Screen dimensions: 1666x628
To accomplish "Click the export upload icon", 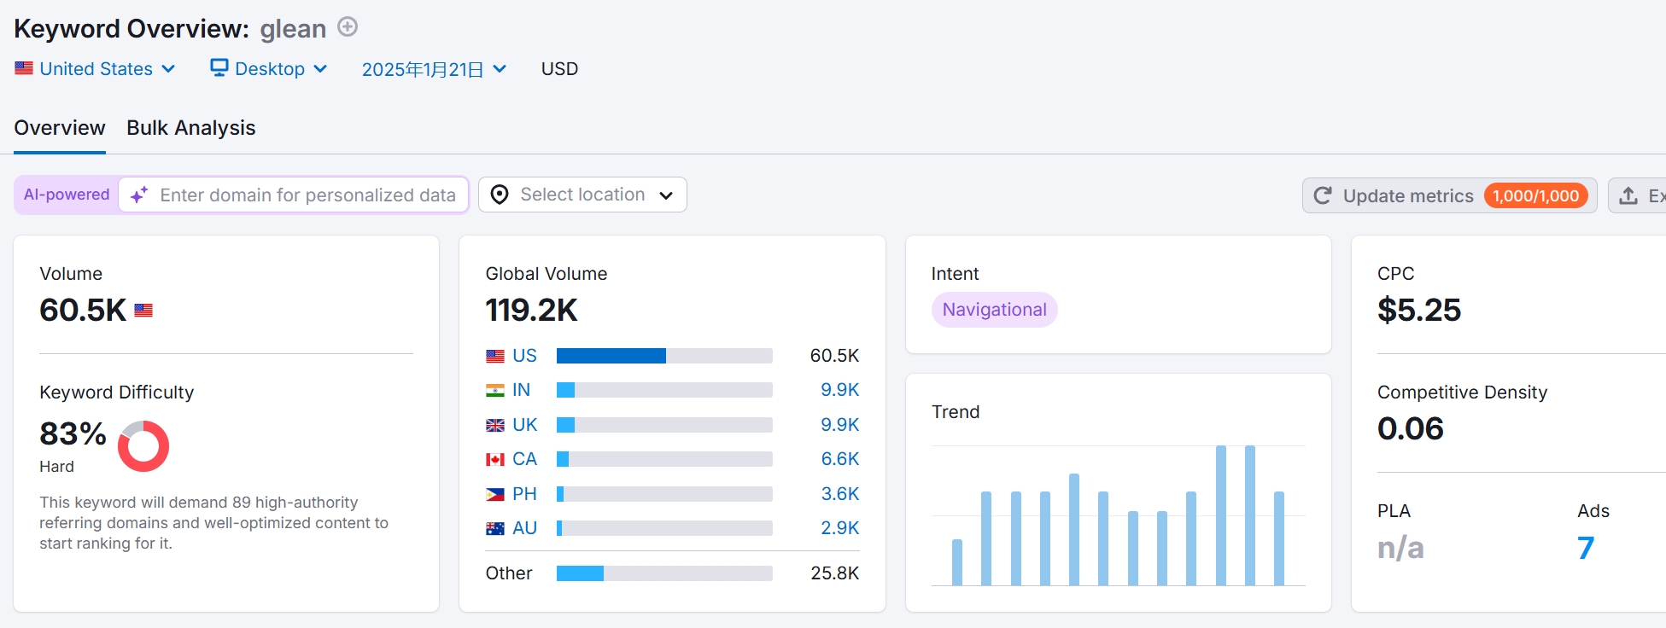I will point(1628,196).
